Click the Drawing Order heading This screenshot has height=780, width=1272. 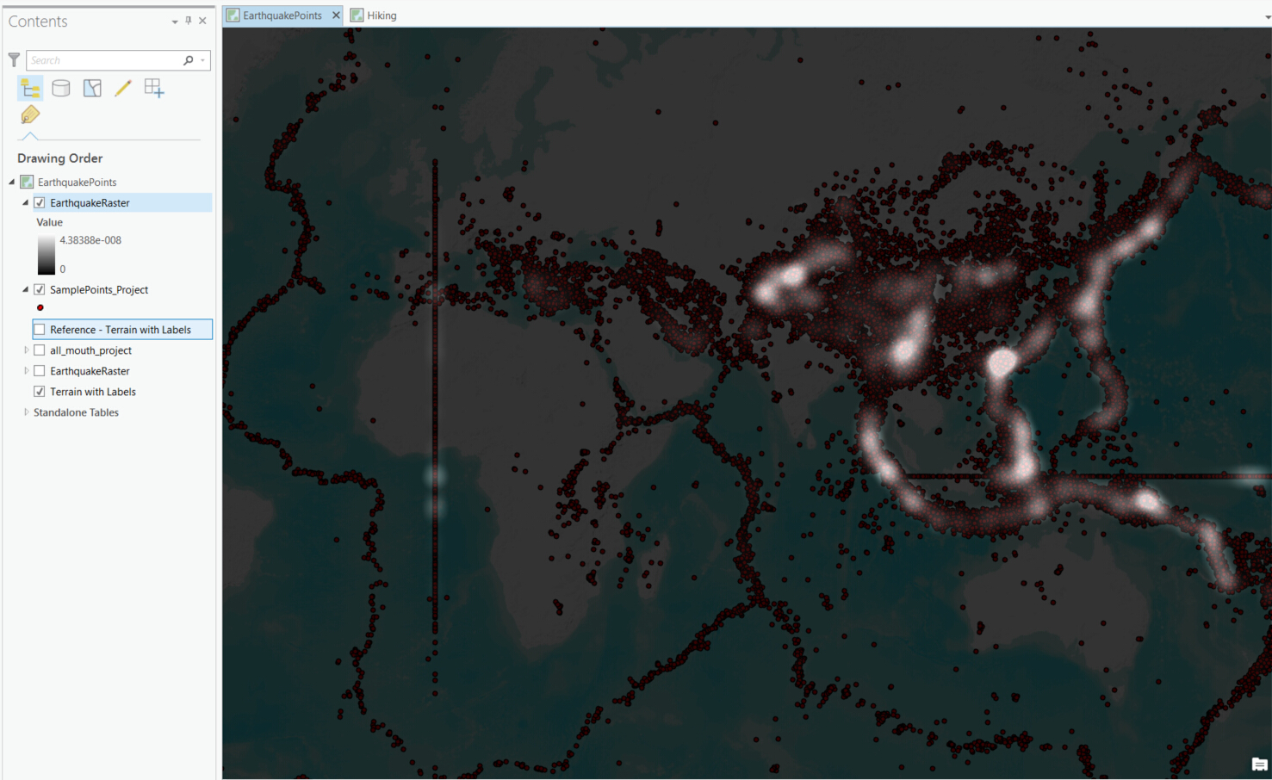(59, 158)
